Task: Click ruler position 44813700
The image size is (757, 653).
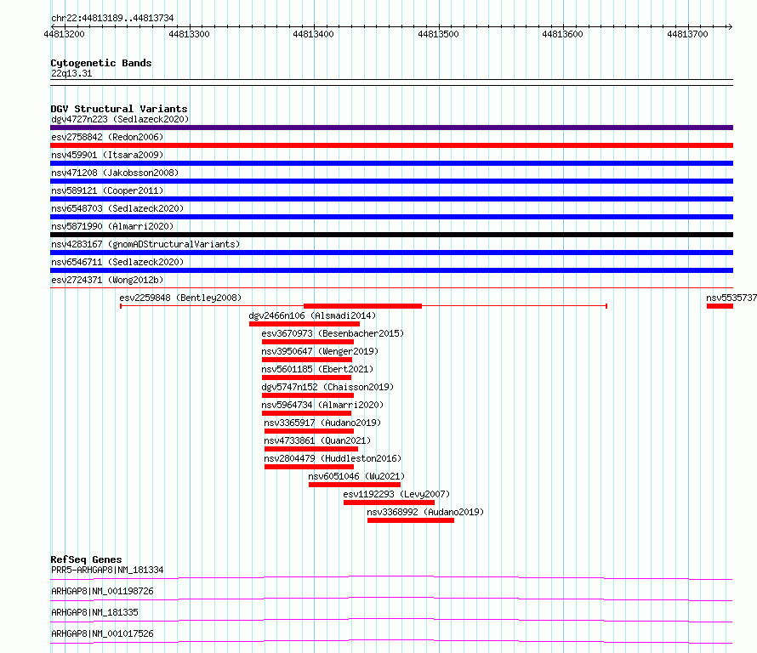Action: tap(687, 34)
